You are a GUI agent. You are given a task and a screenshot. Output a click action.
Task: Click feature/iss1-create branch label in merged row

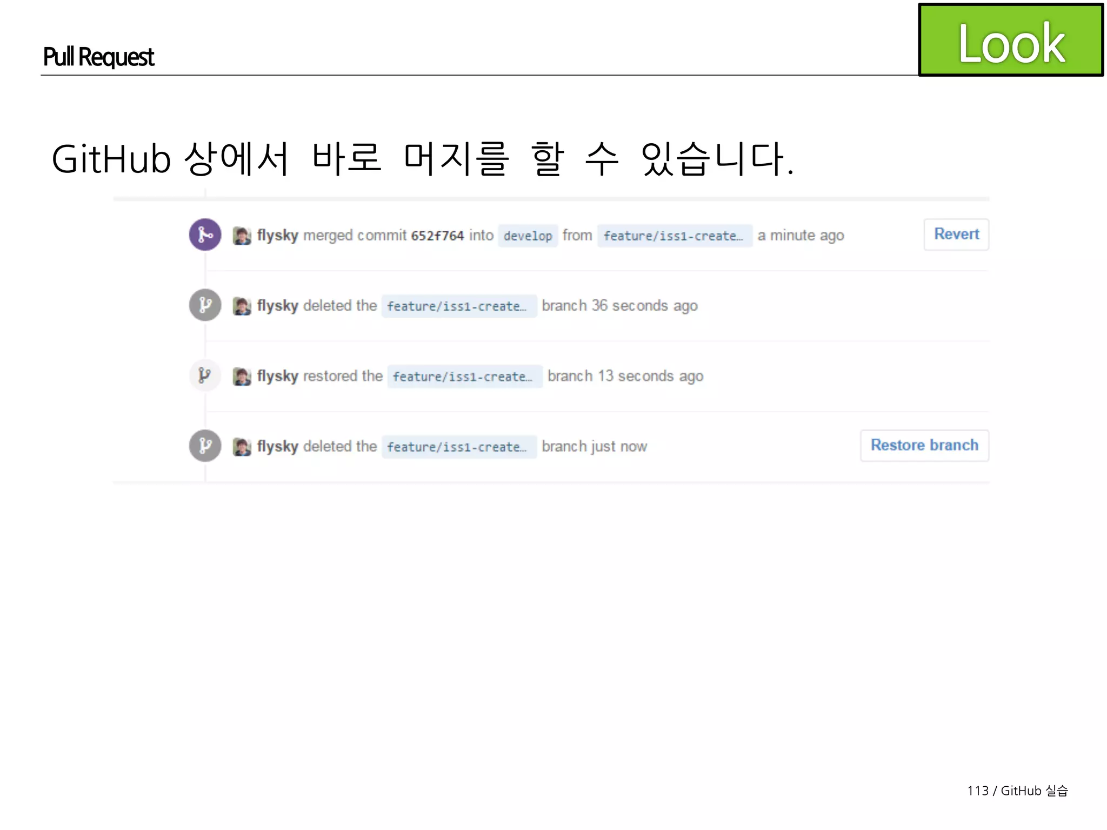(x=675, y=236)
